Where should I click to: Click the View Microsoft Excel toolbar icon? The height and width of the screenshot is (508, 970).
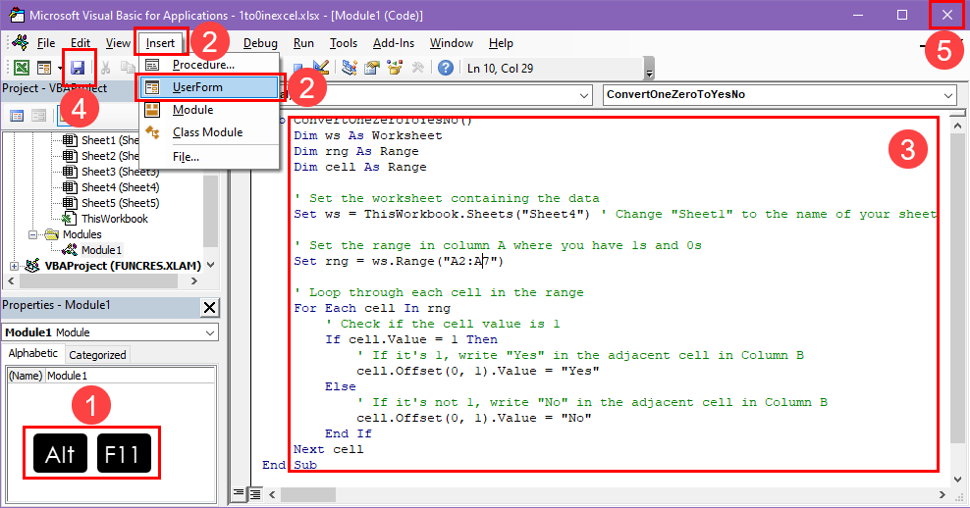(22, 68)
